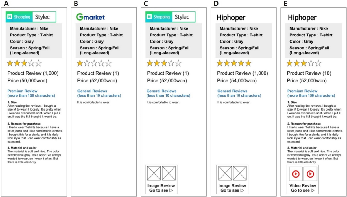Play the second video review thumbnail in panel E

tap(310, 174)
